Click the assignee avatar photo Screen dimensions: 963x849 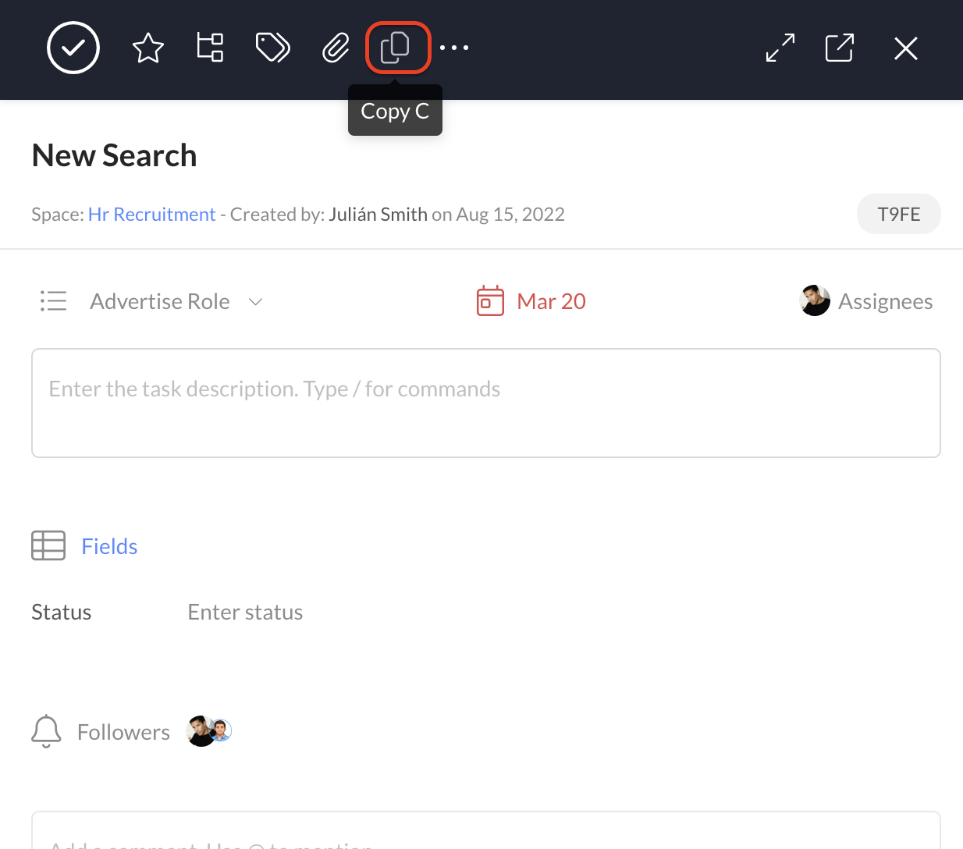tap(815, 300)
